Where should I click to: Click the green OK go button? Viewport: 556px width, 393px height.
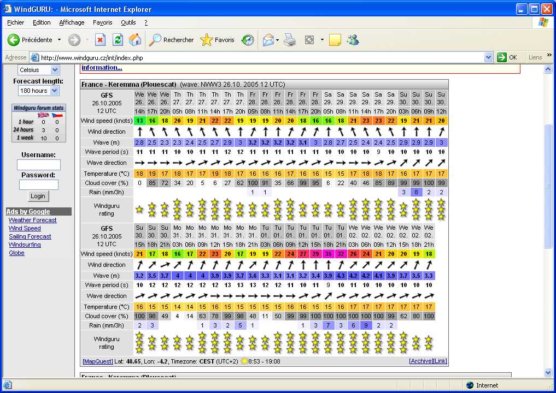point(507,57)
